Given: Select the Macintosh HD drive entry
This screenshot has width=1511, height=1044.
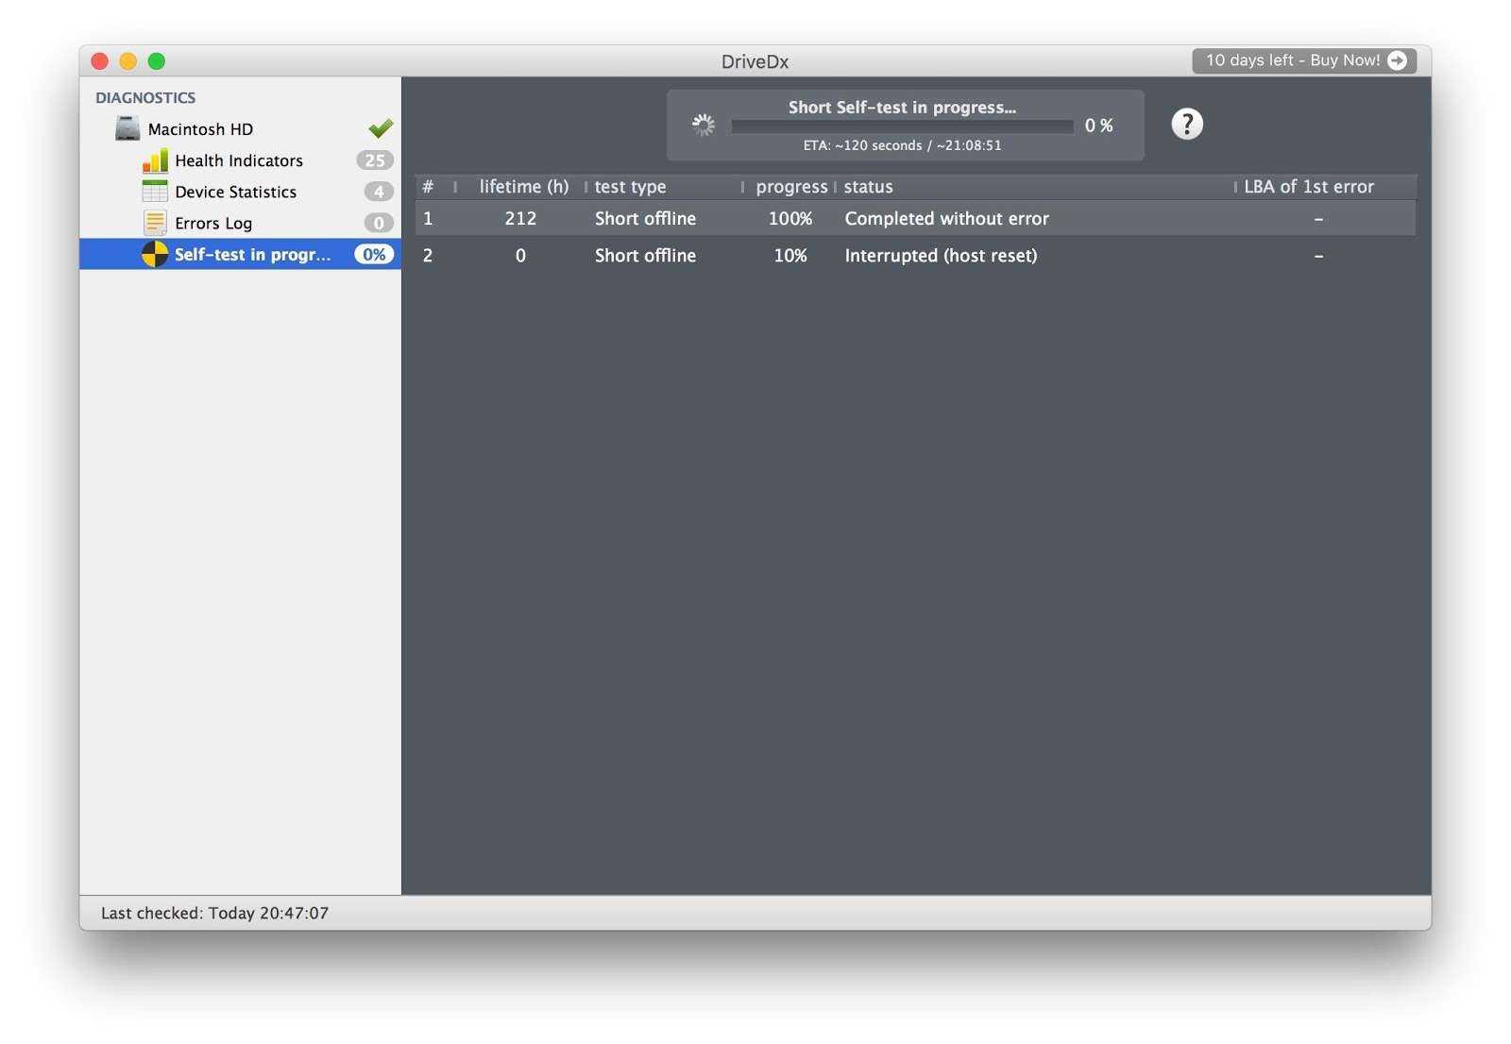Looking at the screenshot, I should click(x=200, y=129).
